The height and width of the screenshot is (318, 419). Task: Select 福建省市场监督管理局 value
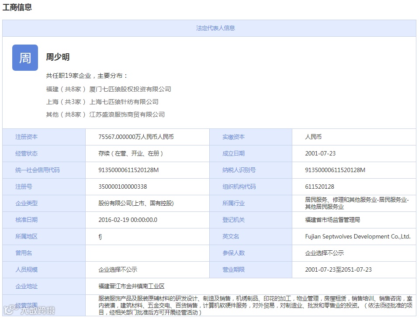tap(332, 220)
